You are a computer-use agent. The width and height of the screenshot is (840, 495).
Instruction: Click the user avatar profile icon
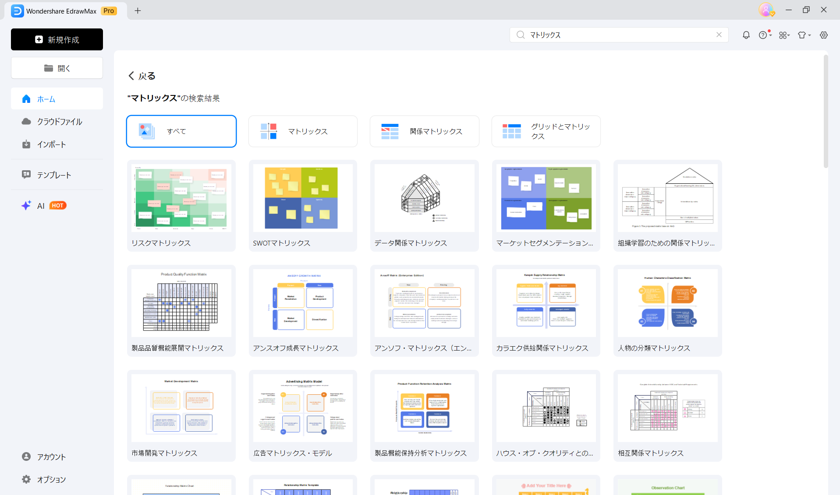(766, 10)
